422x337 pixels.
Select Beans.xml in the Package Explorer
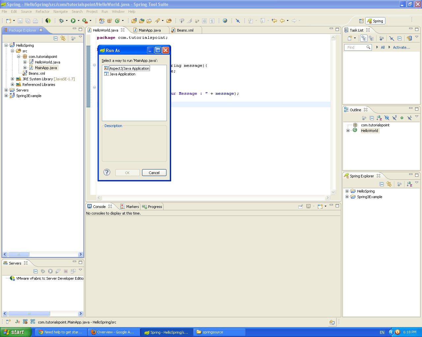[x=37, y=73]
